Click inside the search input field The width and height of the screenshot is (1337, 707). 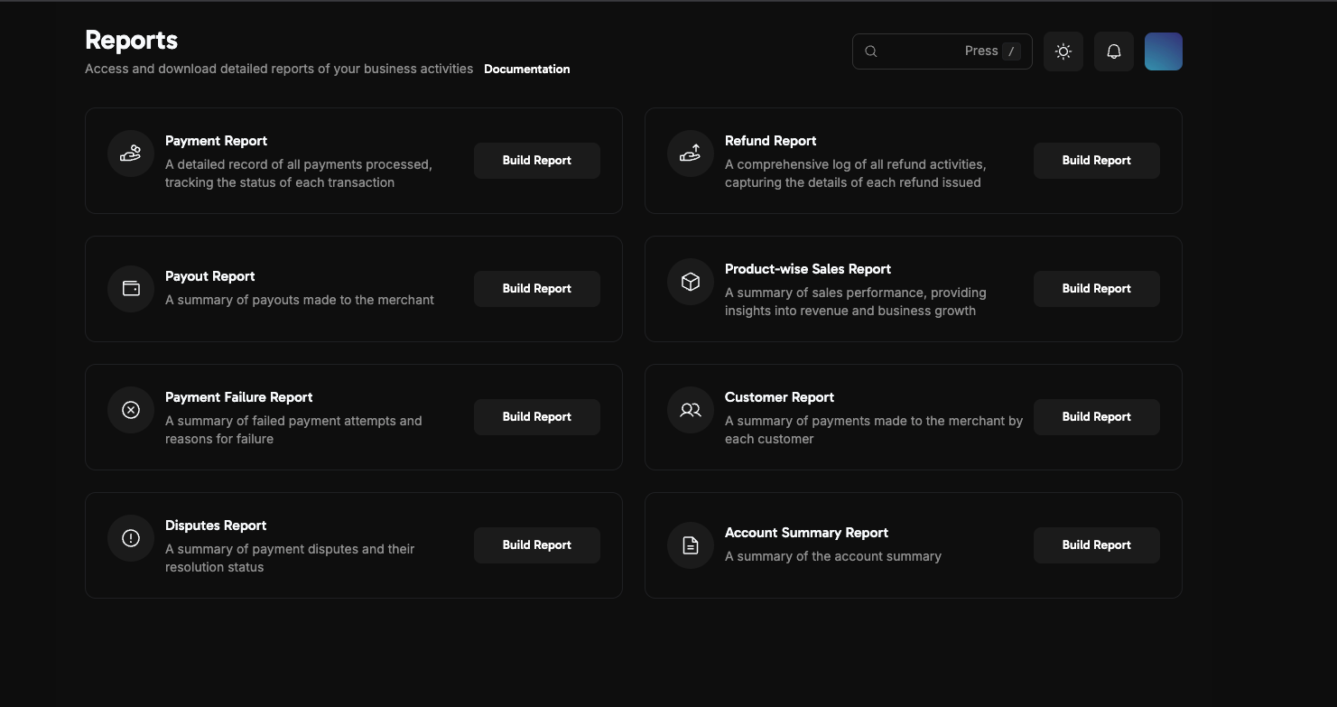tap(930, 51)
